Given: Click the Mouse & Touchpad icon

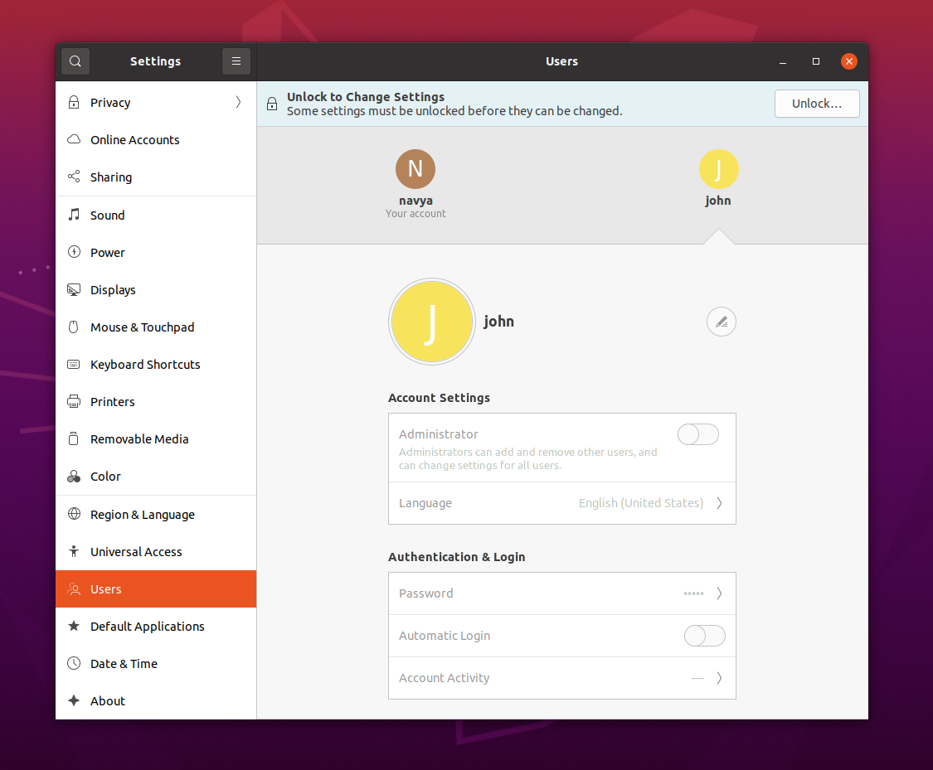Looking at the screenshot, I should click(x=74, y=327).
